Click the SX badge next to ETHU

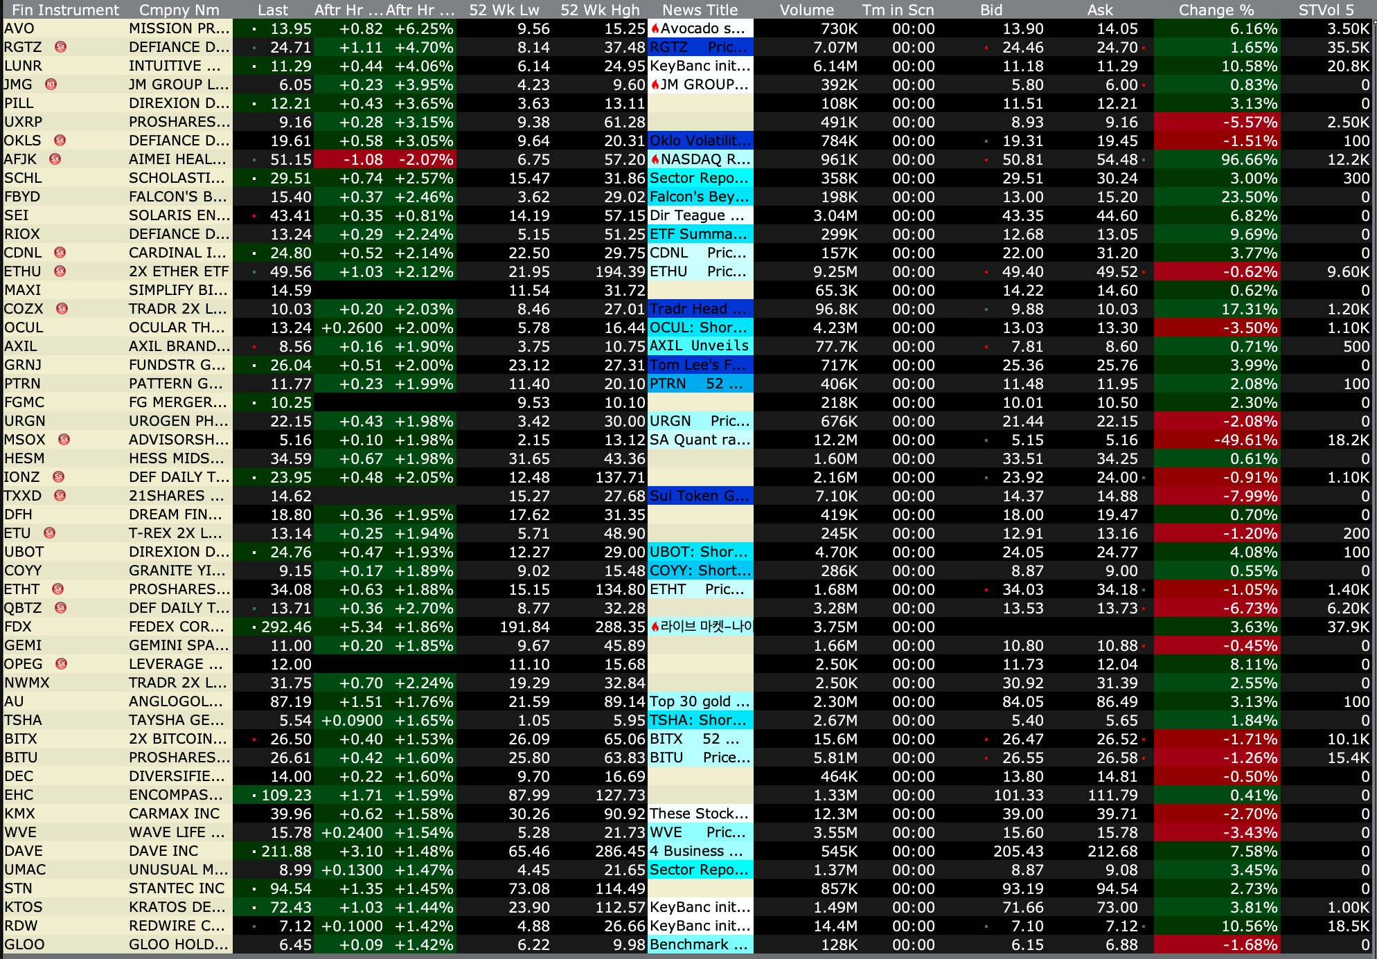[x=60, y=271]
